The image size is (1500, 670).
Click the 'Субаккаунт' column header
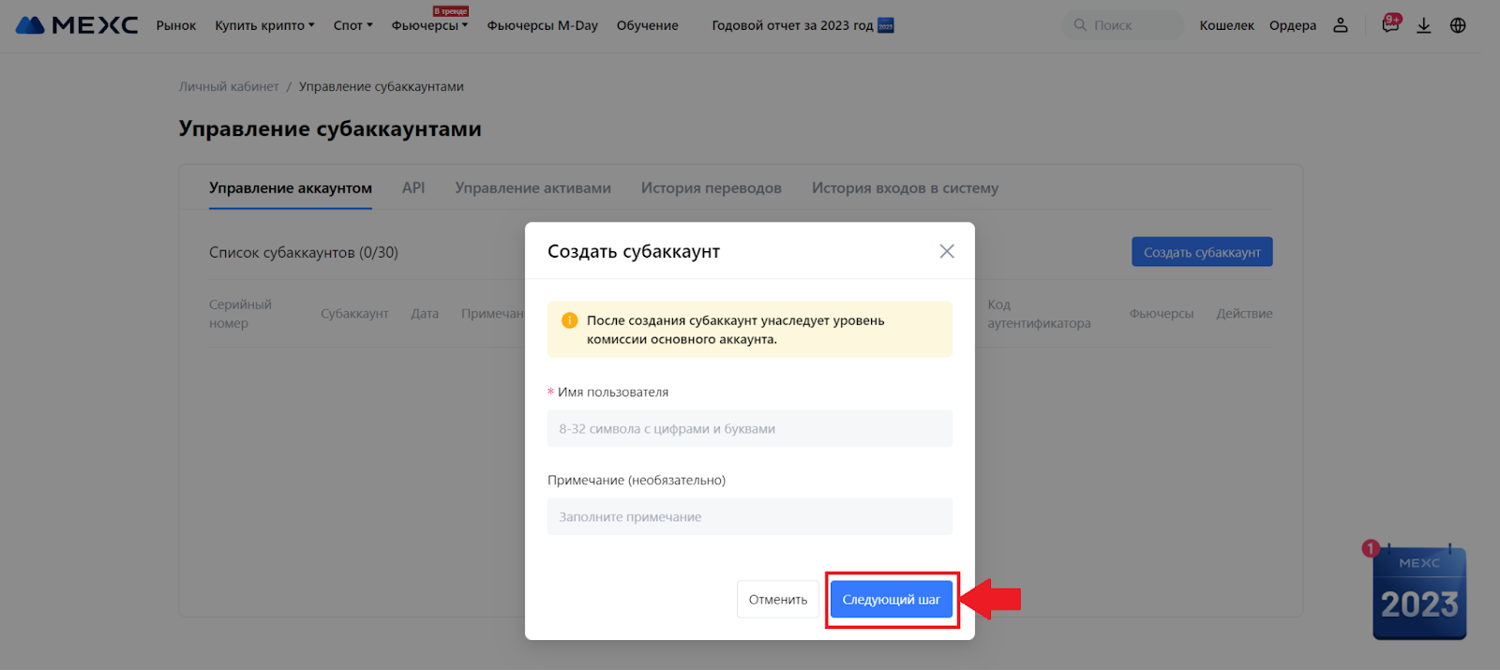[x=354, y=314]
